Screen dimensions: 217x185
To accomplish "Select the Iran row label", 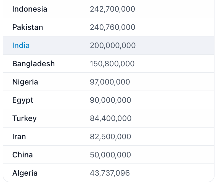I will pos(19,137).
